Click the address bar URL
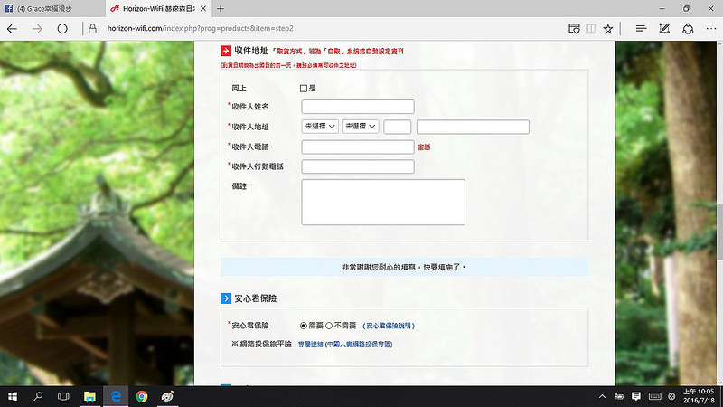Viewport: 723px width, 407px height. click(x=200, y=29)
